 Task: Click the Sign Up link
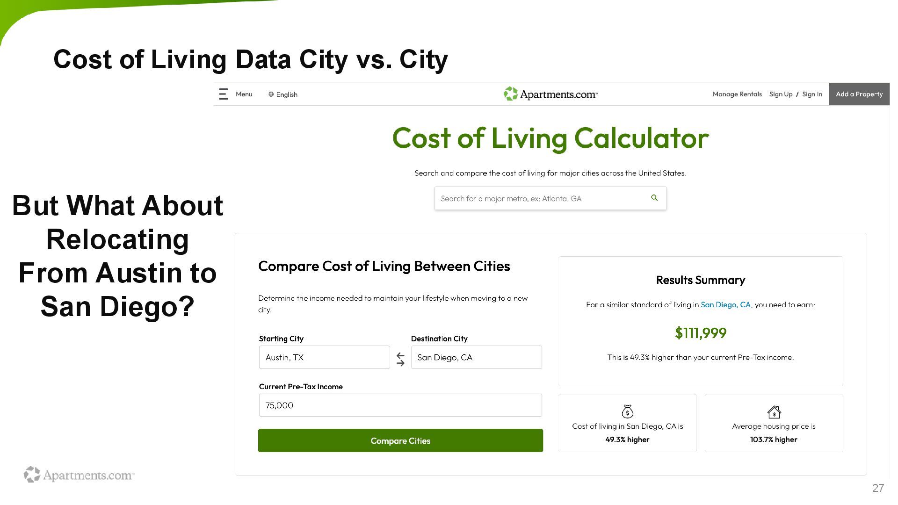coord(781,94)
